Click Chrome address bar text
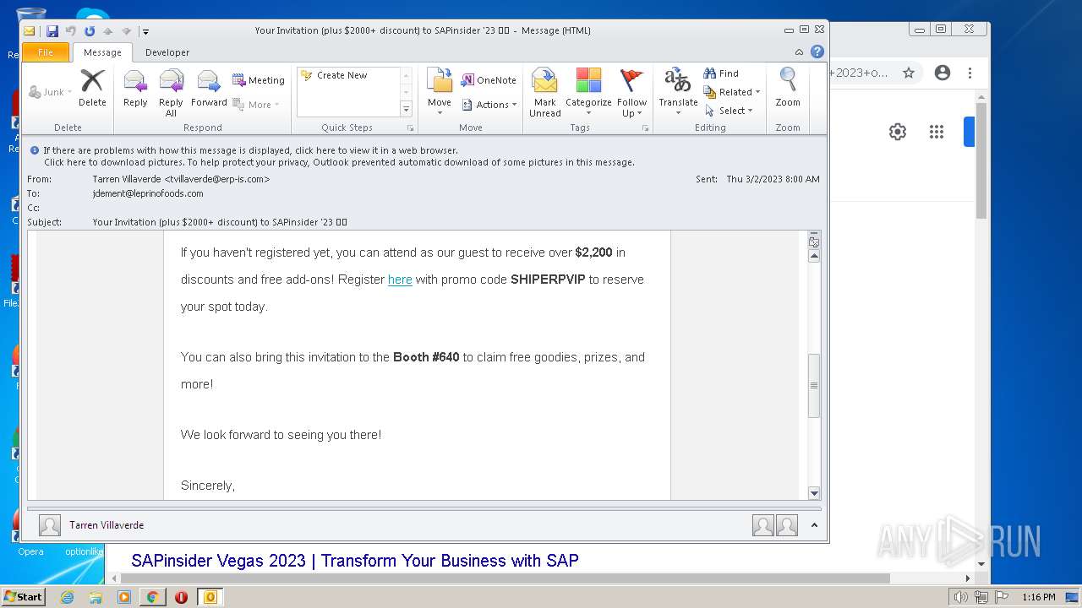 tap(859, 73)
